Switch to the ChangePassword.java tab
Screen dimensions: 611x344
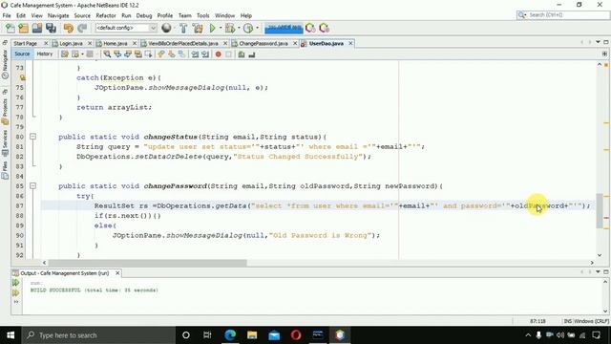pyautogui.click(x=263, y=43)
